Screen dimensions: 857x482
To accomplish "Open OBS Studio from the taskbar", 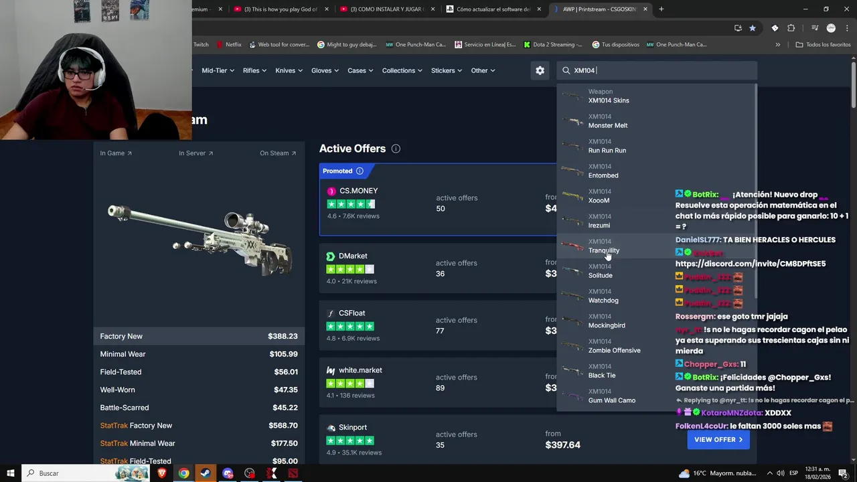I will [250, 473].
